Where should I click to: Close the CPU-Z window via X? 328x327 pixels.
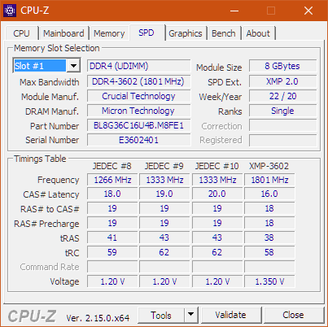click(x=308, y=11)
